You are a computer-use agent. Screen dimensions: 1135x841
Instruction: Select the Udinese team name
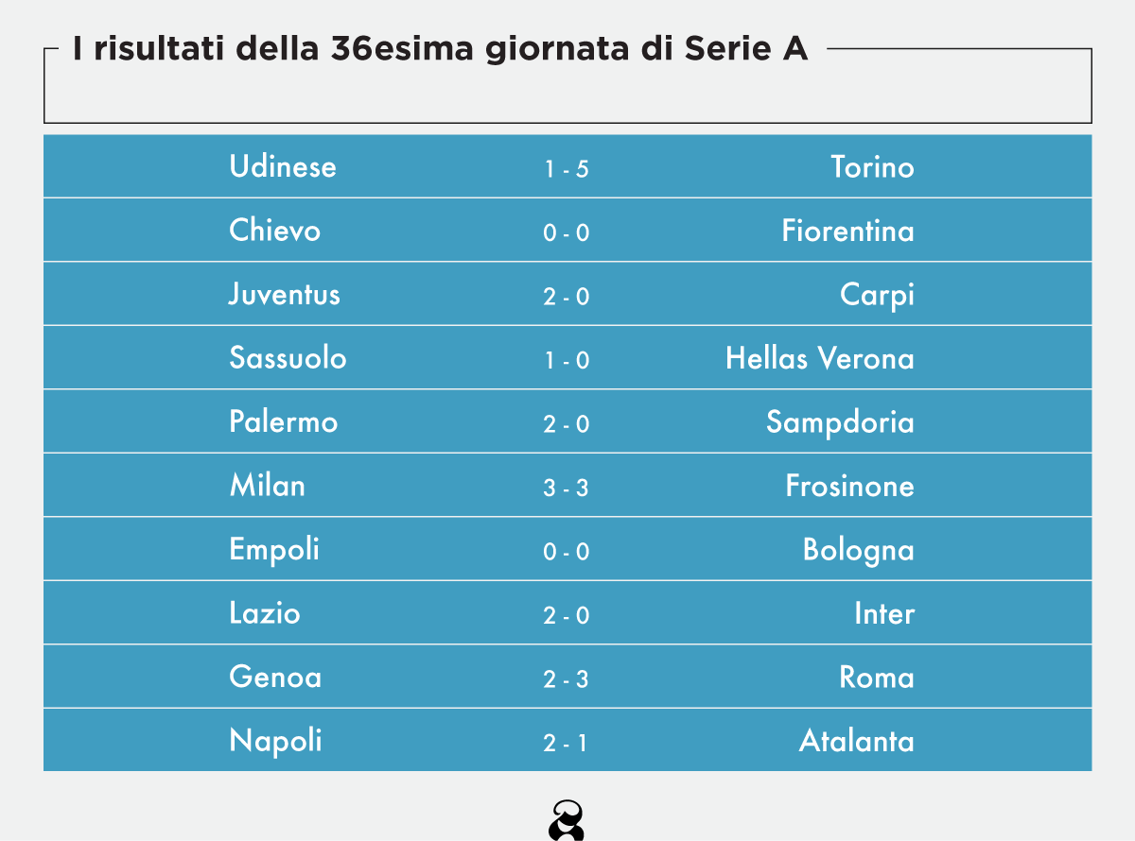[282, 167]
